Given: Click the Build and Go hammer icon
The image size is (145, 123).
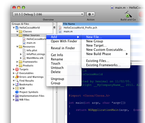Looking at the screenshot, I should (128, 14).
